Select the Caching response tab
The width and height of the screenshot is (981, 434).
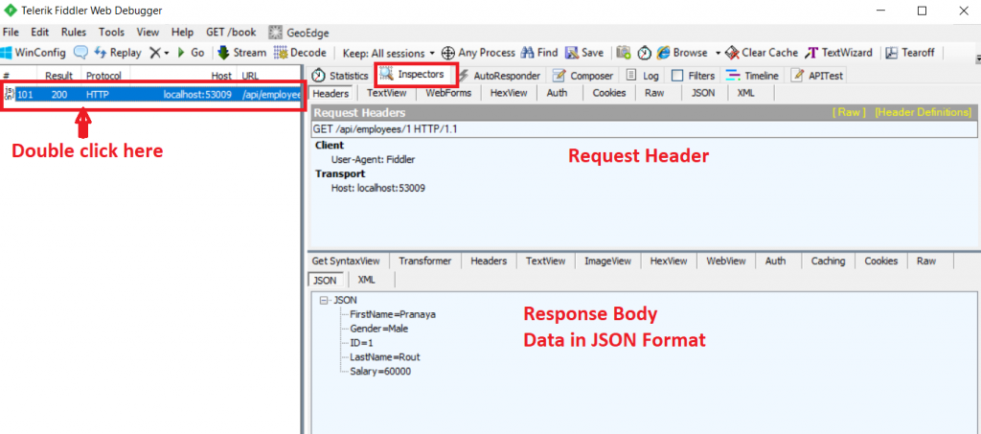pyautogui.click(x=828, y=262)
